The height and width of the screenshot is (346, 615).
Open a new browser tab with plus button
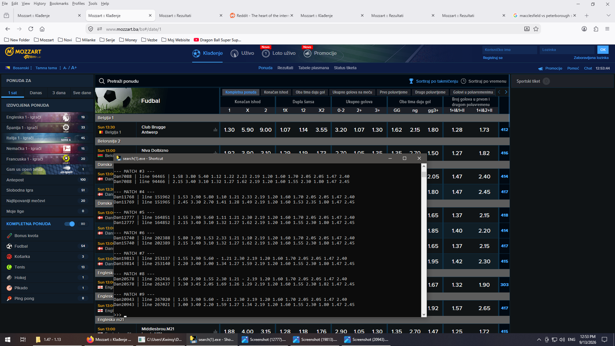click(587, 15)
